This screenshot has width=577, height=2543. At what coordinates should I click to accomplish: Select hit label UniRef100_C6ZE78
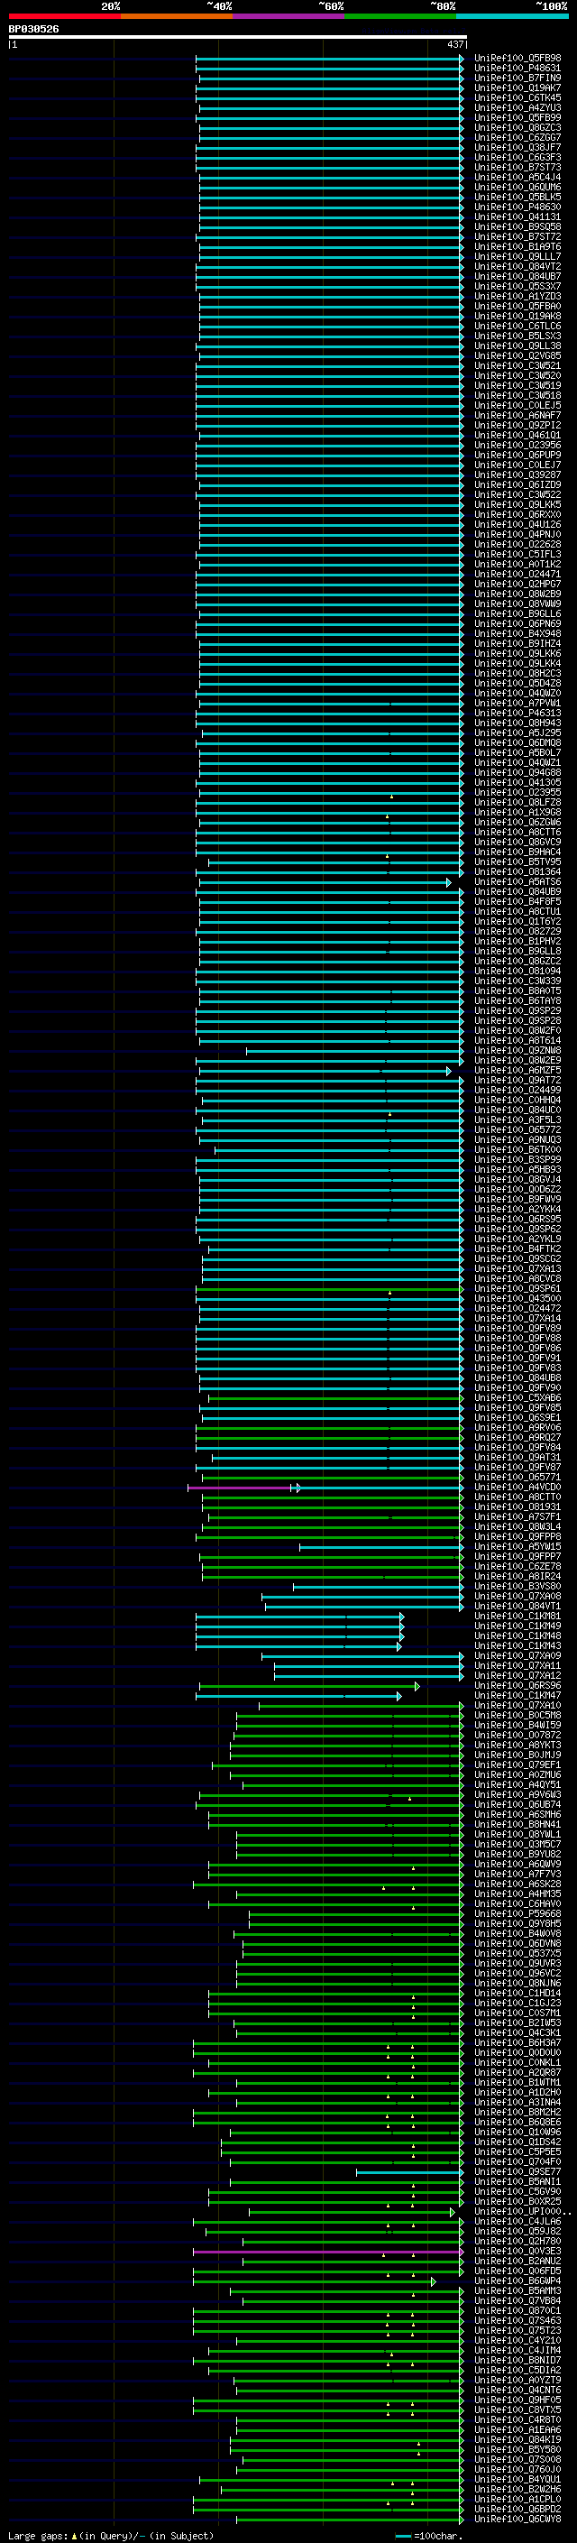517,1567
